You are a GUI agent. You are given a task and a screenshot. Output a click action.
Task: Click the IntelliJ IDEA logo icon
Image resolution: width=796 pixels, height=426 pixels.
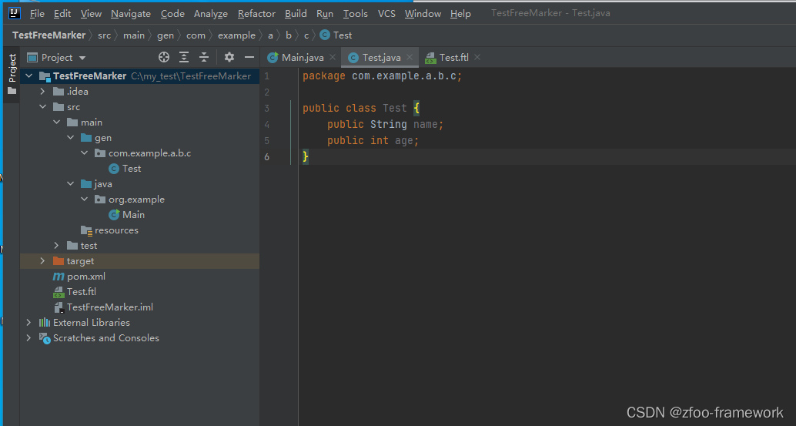click(x=14, y=13)
